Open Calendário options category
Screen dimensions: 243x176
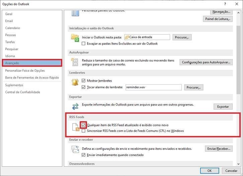32,28
